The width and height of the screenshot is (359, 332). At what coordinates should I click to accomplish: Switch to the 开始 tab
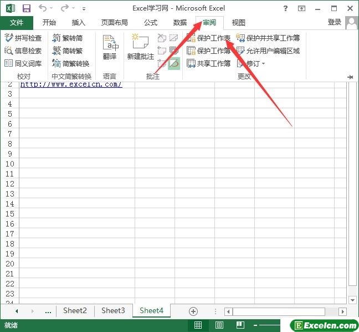(49, 23)
